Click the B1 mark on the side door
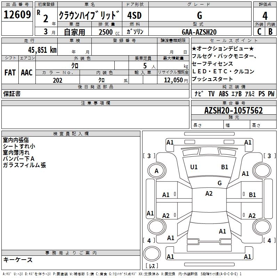Viewport: 278px width, 278px height. tap(252, 195)
